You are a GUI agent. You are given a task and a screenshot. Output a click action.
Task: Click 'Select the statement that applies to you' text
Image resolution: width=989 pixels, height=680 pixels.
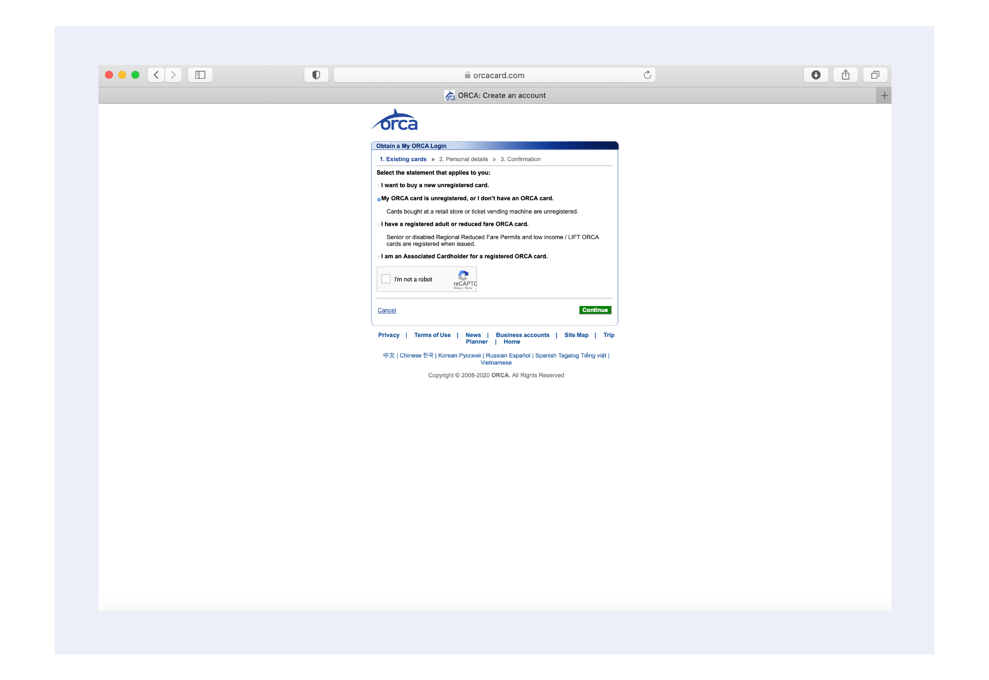[x=434, y=173]
